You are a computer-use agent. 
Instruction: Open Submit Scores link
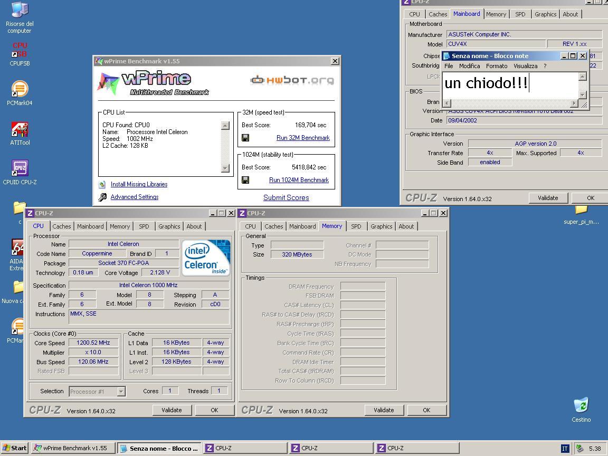tap(286, 198)
